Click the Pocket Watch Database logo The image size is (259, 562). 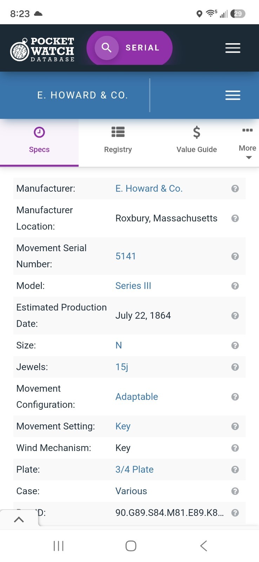(42, 50)
